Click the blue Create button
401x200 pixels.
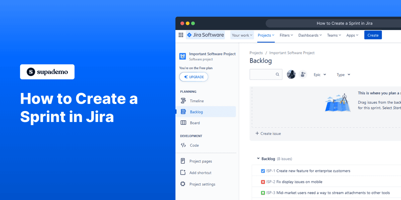click(x=373, y=35)
